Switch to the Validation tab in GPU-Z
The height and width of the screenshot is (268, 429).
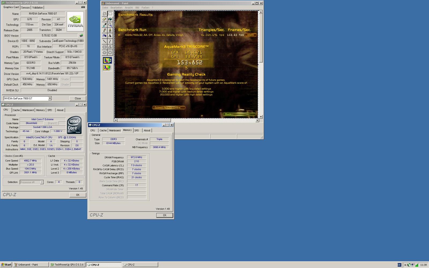point(38,8)
